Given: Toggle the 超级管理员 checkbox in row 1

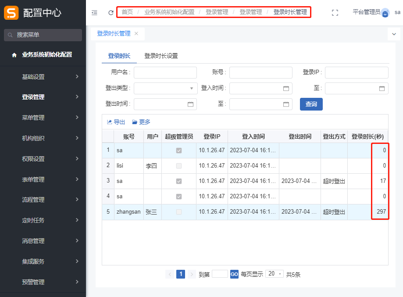Looking at the screenshot, I should (x=178, y=150).
